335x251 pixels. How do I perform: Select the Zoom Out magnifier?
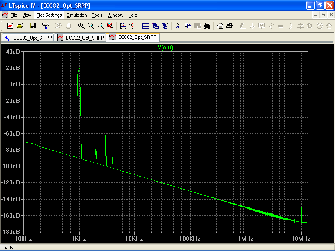[100, 26]
